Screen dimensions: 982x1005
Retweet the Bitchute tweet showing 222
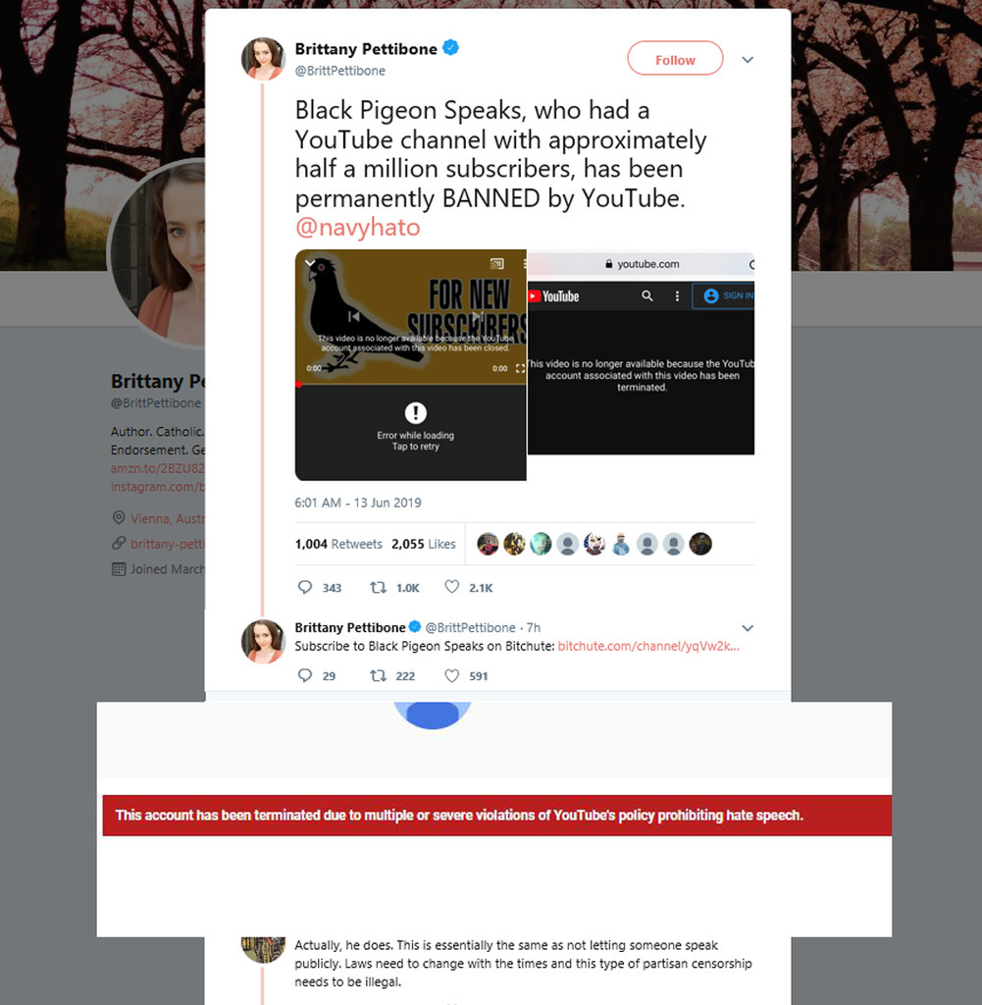point(378,675)
